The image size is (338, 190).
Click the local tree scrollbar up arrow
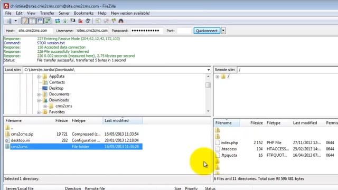pyautogui.click(x=208, y=76)
